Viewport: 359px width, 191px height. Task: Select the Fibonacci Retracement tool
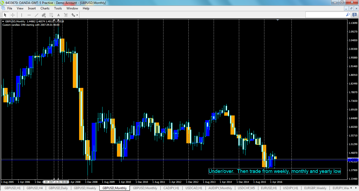tap(51, 15)
